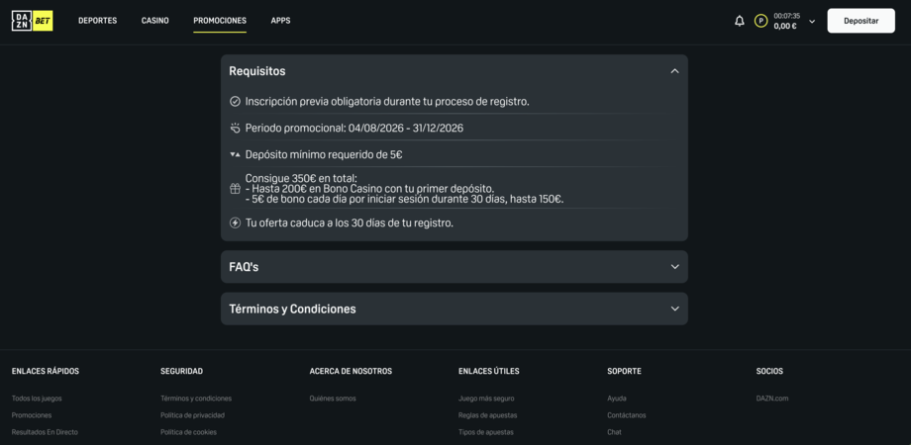This screenshot has width=911, height=445.
Task: Click checkmark icon beside Inscripción previa
Action: (x=235, y=102)
